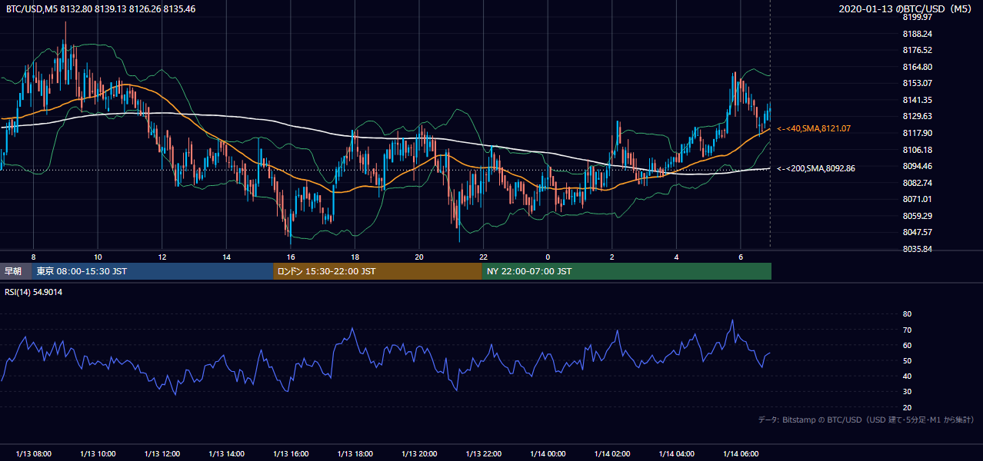The height and width of the screenshot is (461, 983).
Task: Click the 2020-01-13 のBTC/USD（M5） title
Action: (907, 8)
